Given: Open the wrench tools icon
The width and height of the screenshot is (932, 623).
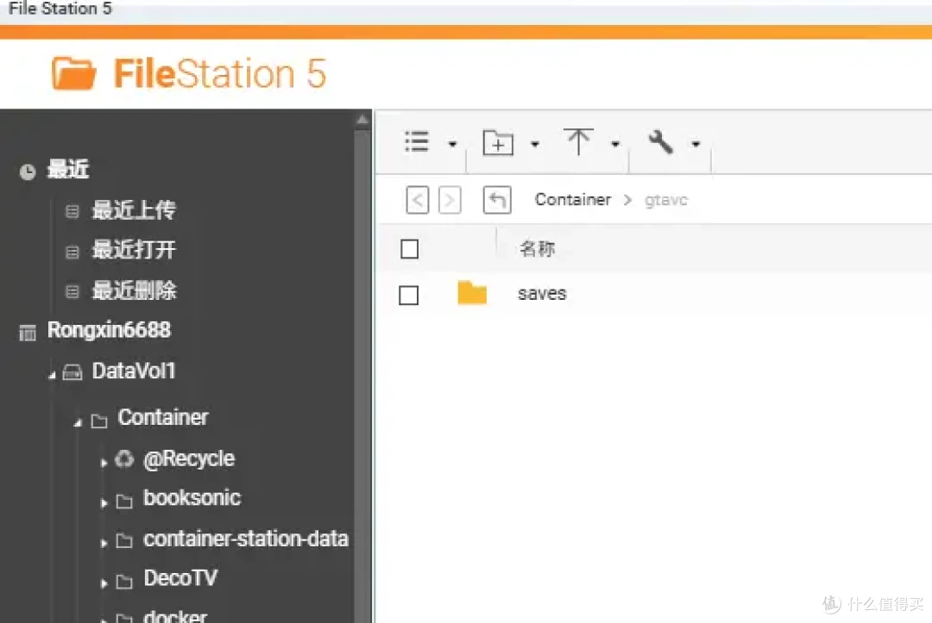Looking at the screenshot, I should coord(660,142).
